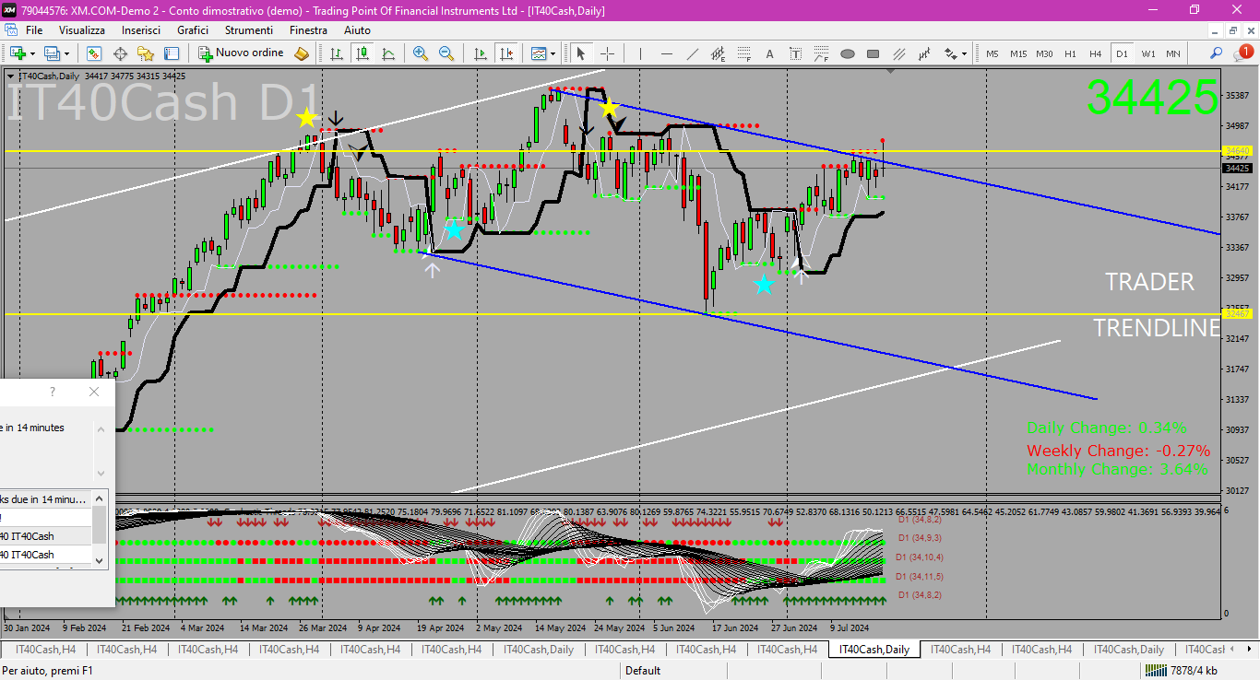Launch MetaEditor yellow book icon
Screen dimensions: 1260x680
click(x=302, y=53)
